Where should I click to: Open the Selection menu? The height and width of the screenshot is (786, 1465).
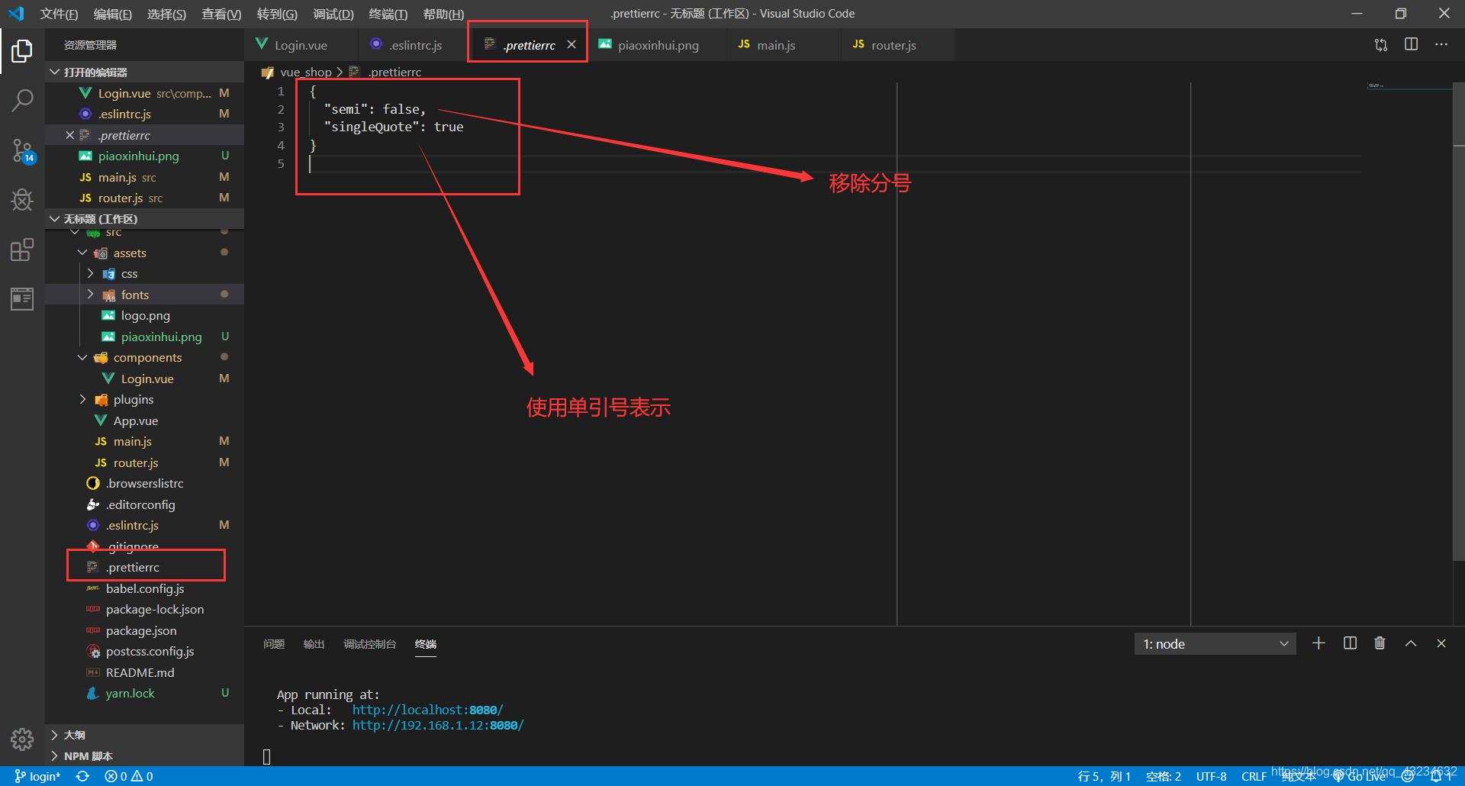[166, 14]
